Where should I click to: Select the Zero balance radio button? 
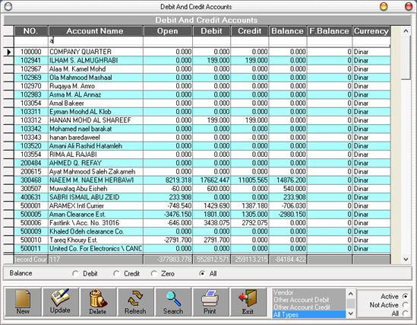pyautogui.click(x=153, y=273)
